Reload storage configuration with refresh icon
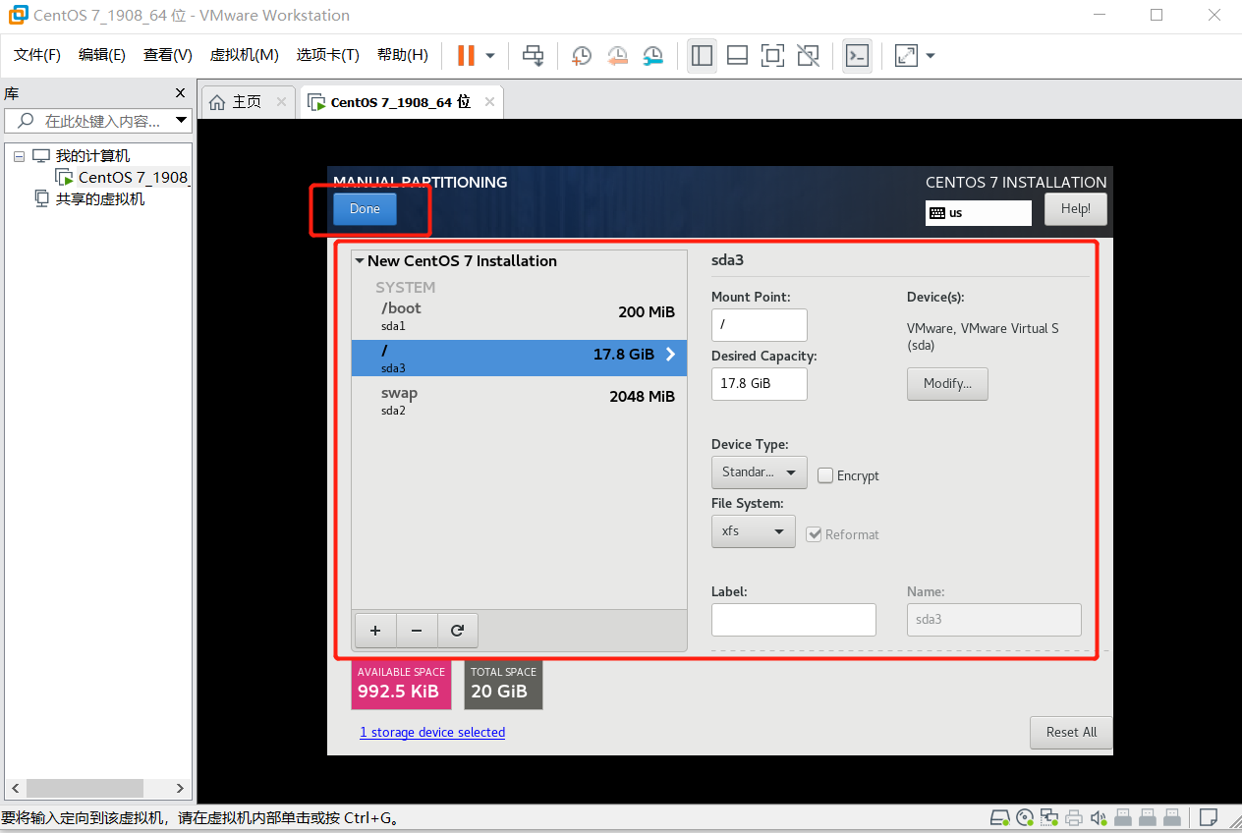The height and width of the screenshot is (833, 1242). tap(457, 631)
